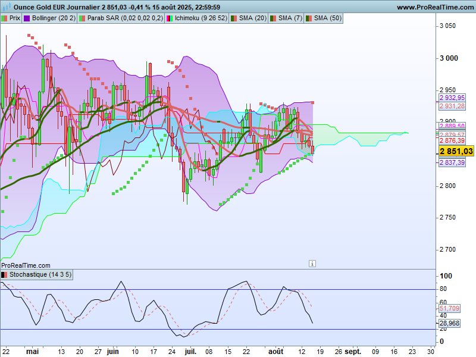This screenshot has height=357, width=476.
Task: Click the current price label 2 851,03
Action: click(x=456, y=152)
